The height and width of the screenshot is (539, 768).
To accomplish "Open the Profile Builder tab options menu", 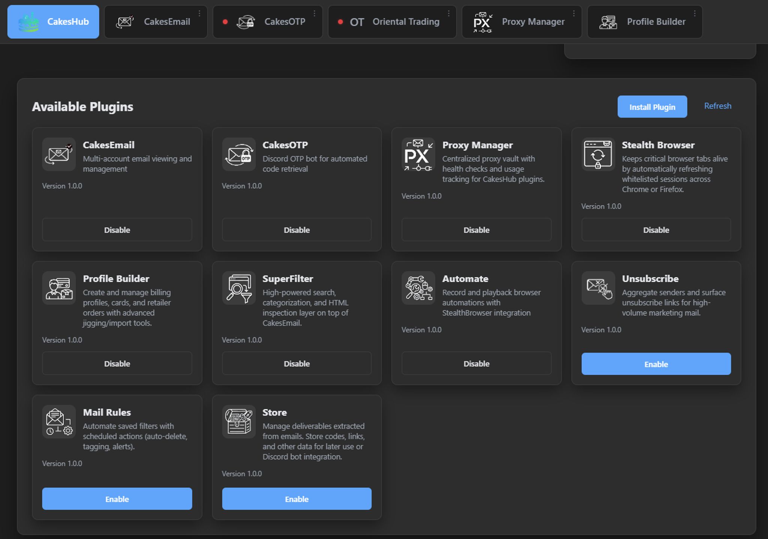I will 695,13.
